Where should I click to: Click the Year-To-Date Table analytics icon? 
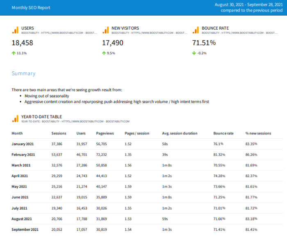point(16,119)
